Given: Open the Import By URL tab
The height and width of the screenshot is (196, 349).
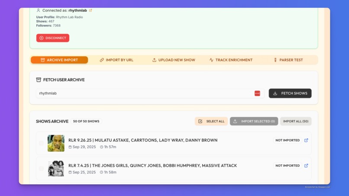Looking at the screenshot, I should pos(116,60).
